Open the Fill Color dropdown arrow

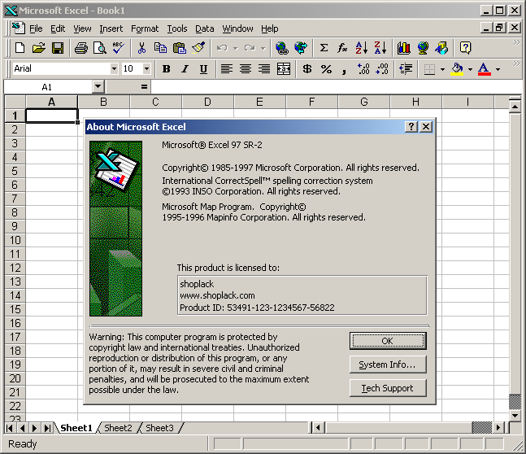pos(470,69)
